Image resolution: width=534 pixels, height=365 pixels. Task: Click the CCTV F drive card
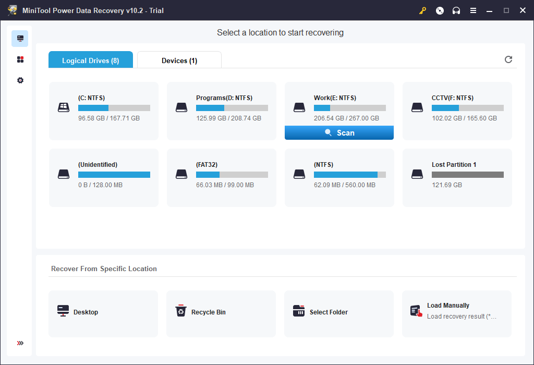(x=457, y=111)
